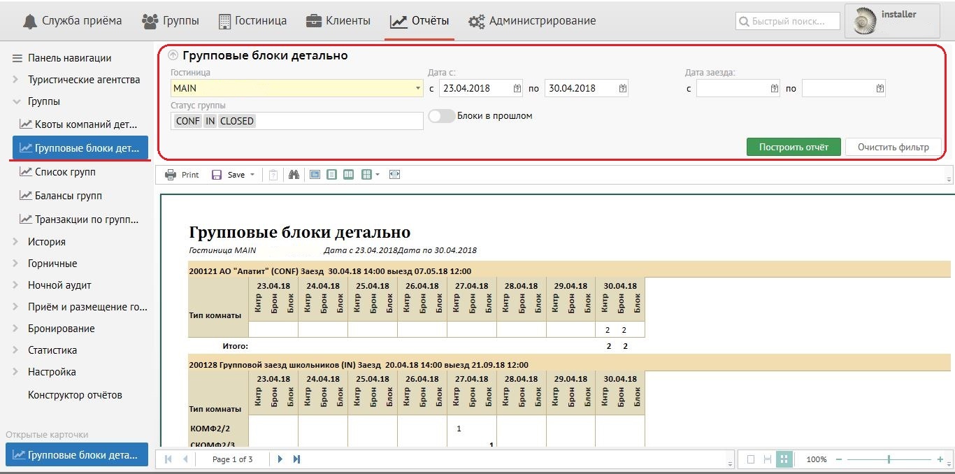Click the 'Построить отчёт' button
The width and height of the screenshot is (955, 474).
pos(794,148)
